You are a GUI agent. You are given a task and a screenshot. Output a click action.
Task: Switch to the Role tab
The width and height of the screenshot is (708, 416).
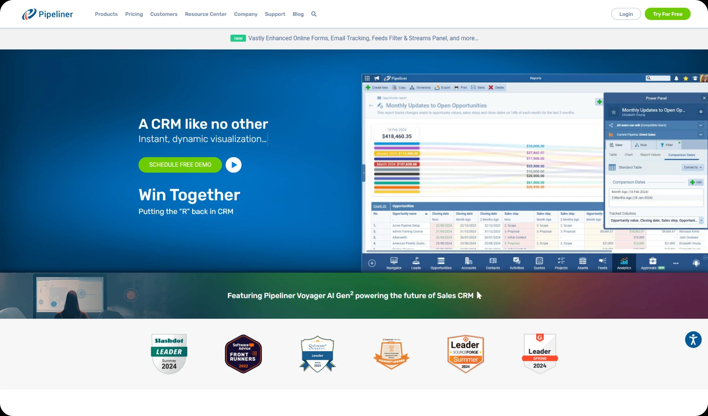point(641,145)
